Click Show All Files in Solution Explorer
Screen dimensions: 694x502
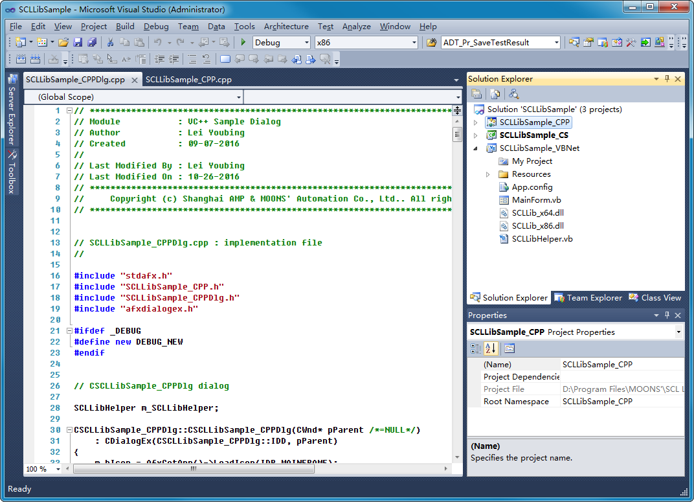coord(495,94)
